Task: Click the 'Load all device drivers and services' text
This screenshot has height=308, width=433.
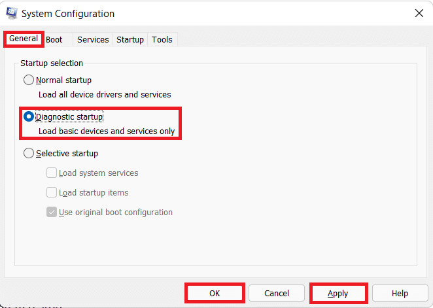Action: (105, 95)
